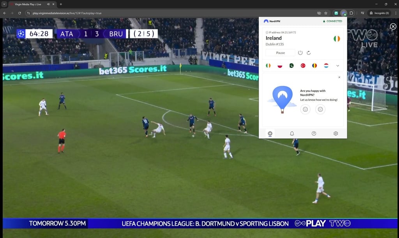The image size is (399, 238).
Task: Reload the Virgin Media Play page
Action: coord(19,13)
